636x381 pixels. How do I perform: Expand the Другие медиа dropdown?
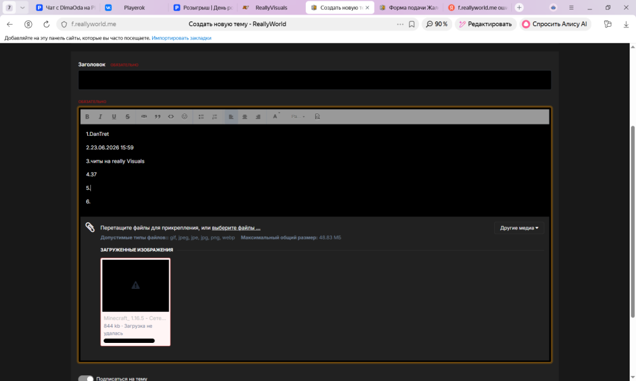(519, 228)
